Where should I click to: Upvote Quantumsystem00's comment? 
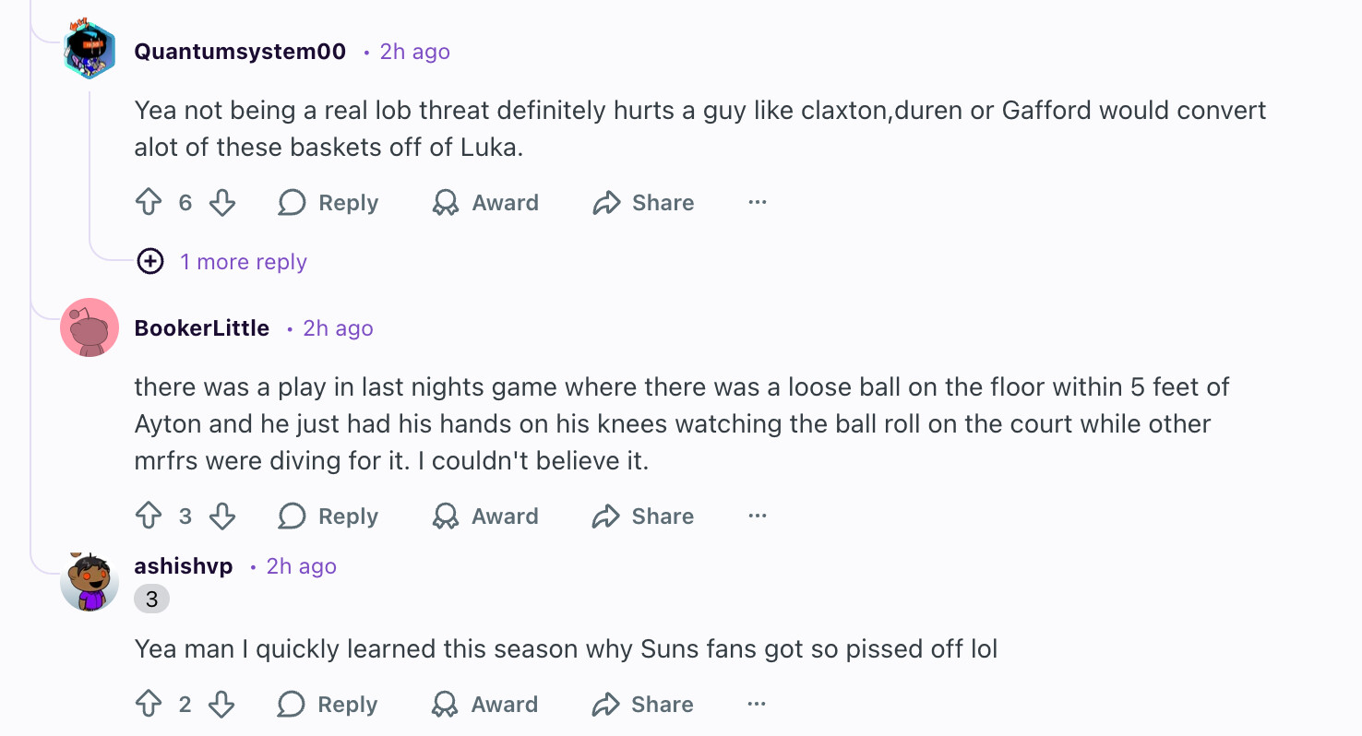[149, 203]
